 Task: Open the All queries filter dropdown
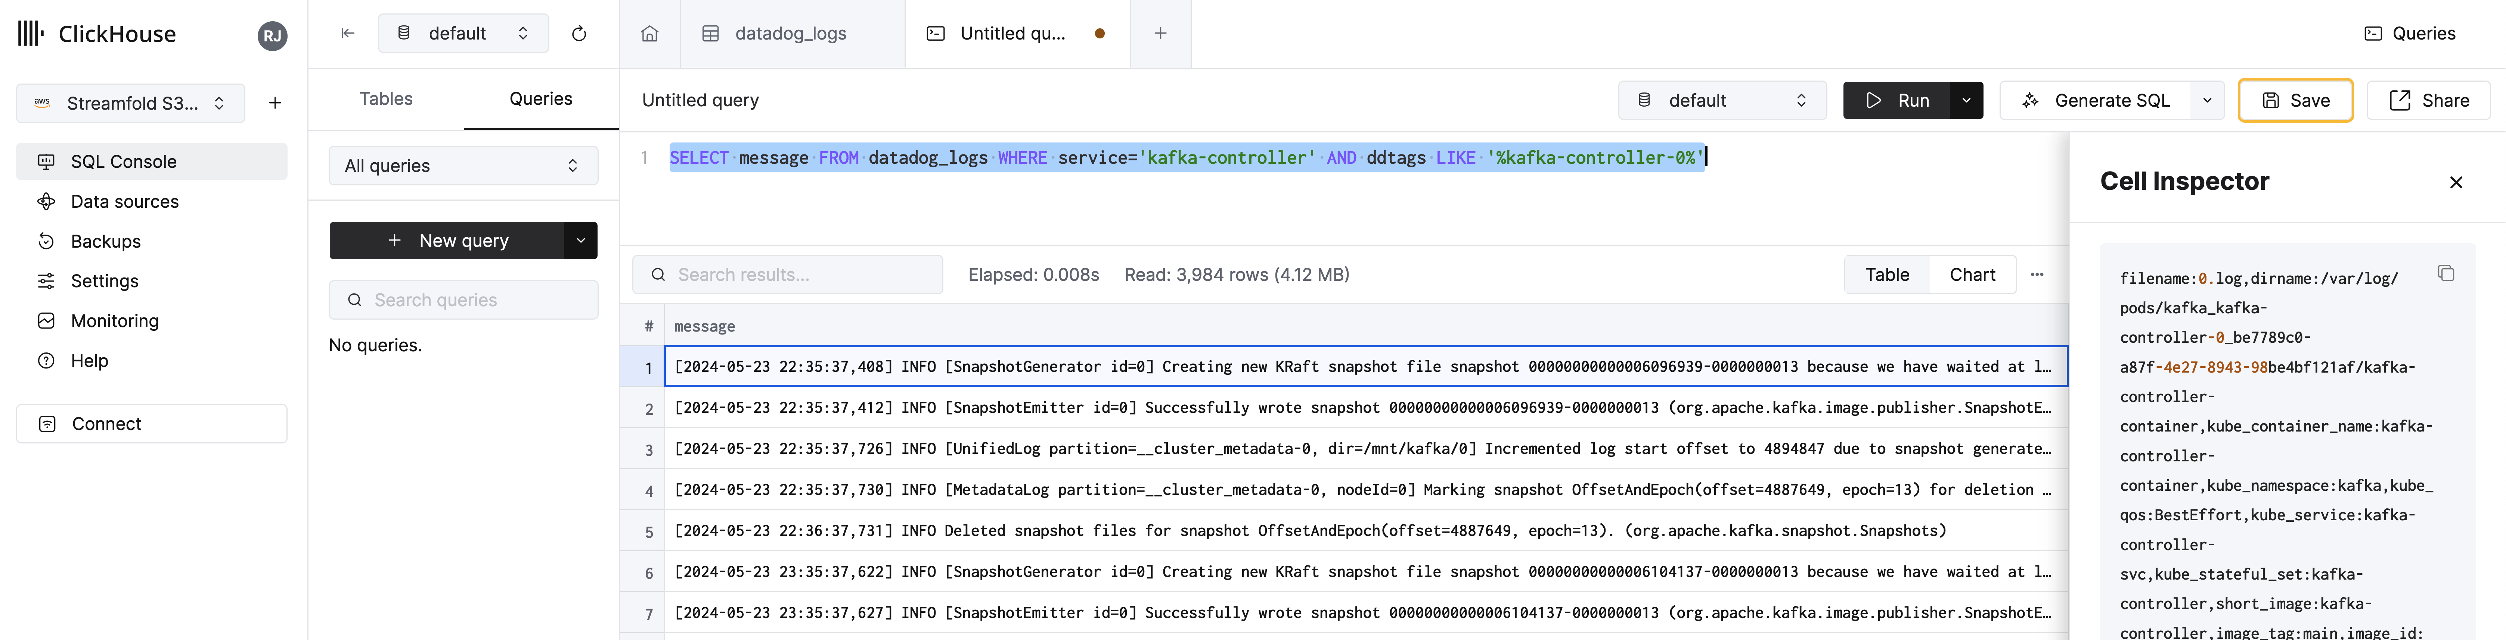point(463,166)
